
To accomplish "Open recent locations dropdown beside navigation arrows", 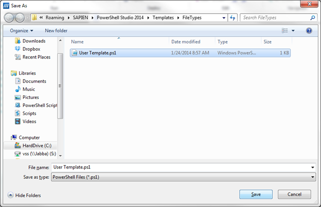I will (27, 18).
